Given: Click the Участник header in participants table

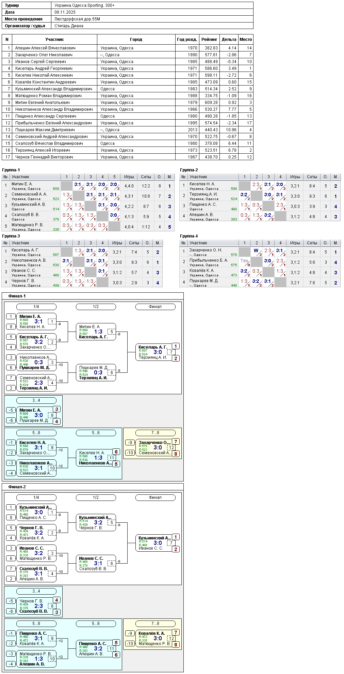Looking at the screenshot, I should [55, 40].
